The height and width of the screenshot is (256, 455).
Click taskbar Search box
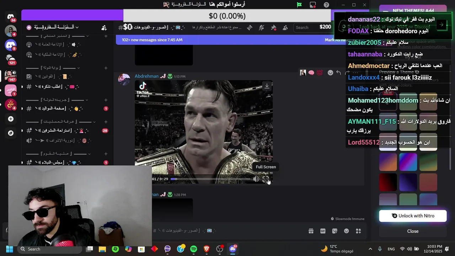click(x=50, y=249)
